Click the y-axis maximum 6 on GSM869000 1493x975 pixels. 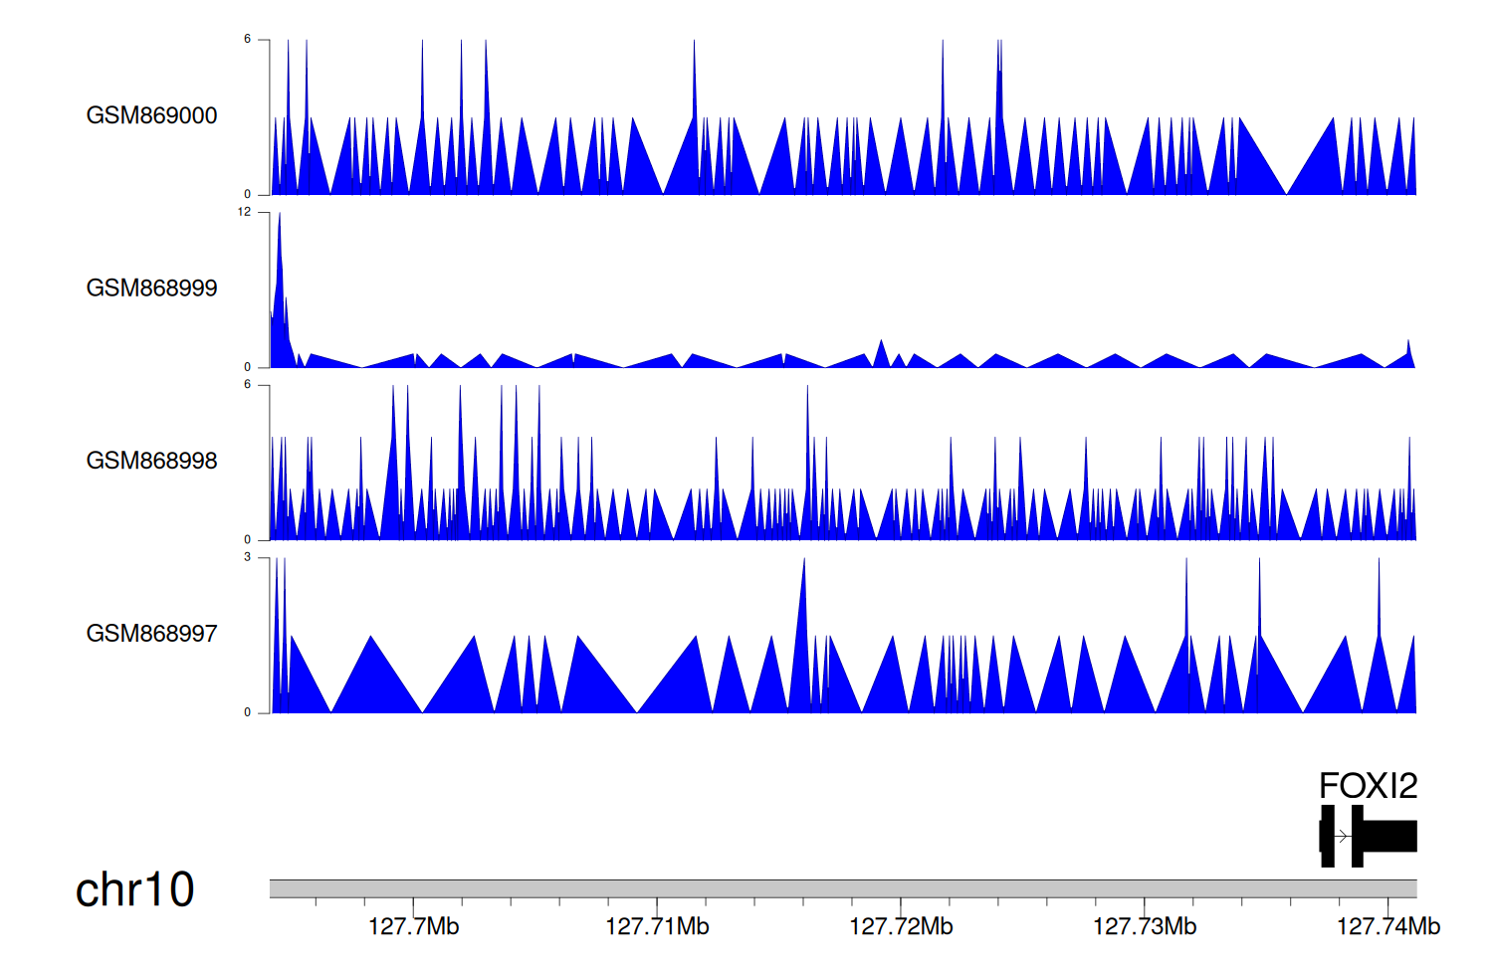pyautogui.click(x=247, y=39)
